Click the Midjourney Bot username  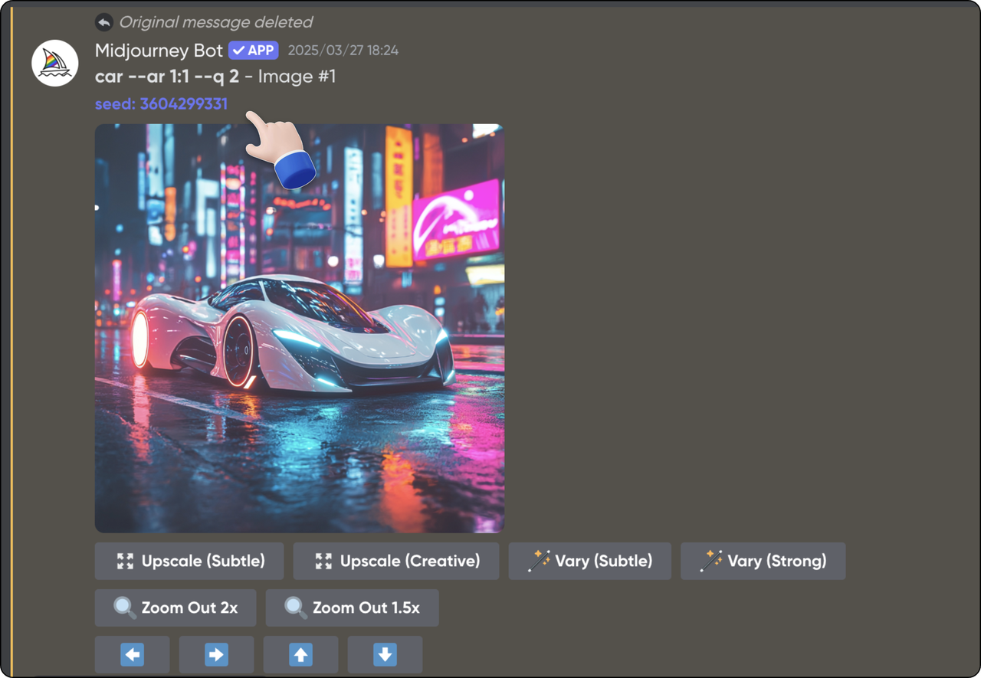(159, 51)
